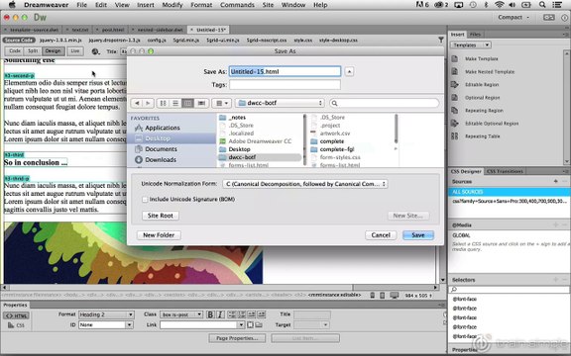Viewport: 571px width, 356px height.
Task: Switch Save As dialog to column view
Action: coord(187,103)
